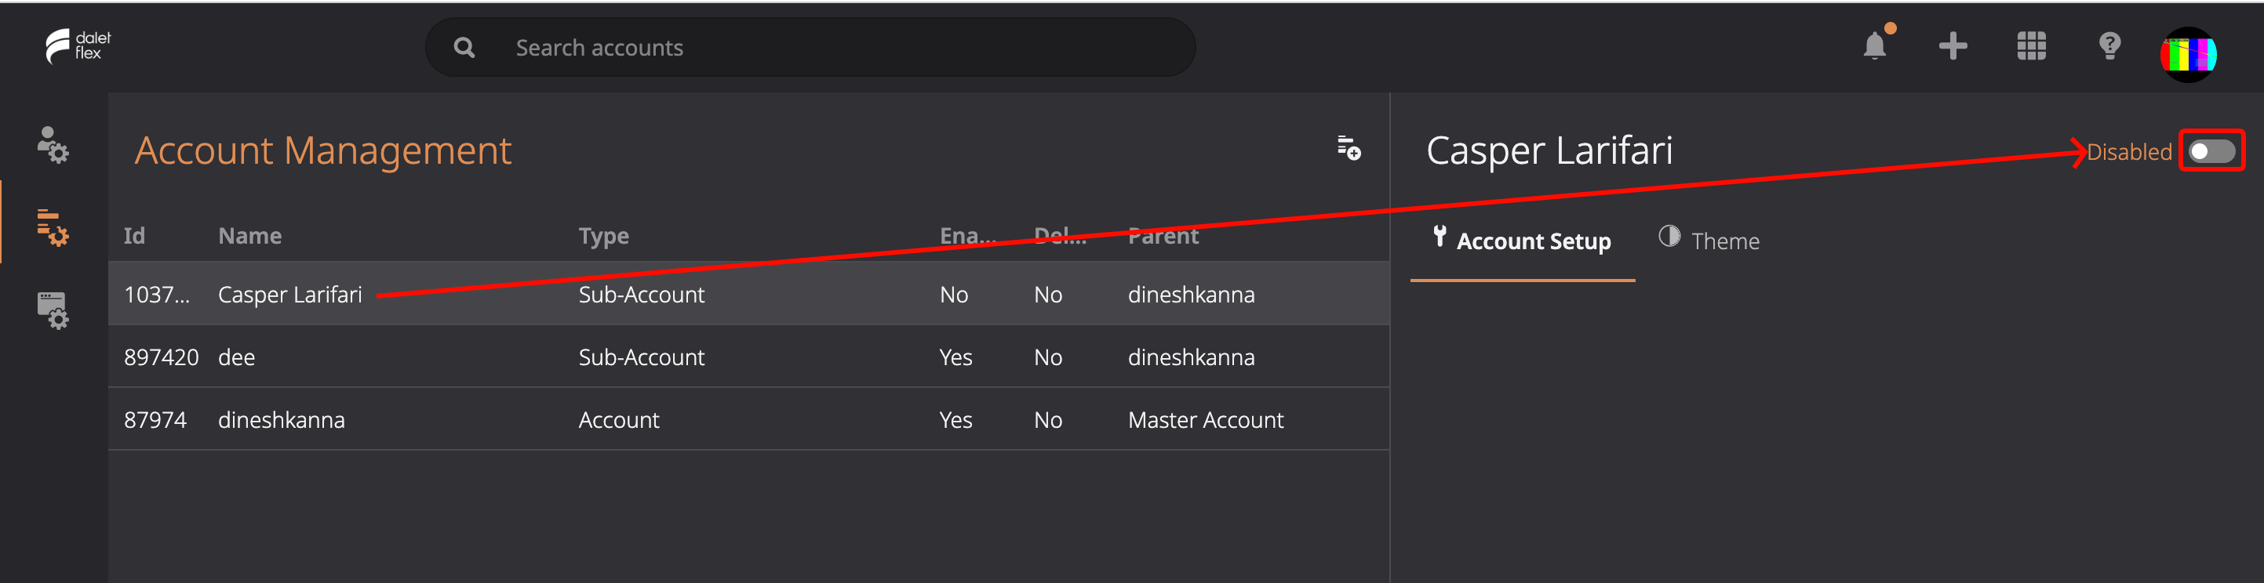Image resolution: width=2264 pixels, height=583 pixels.
Task: Select account management sidebar icon
Action: click(x=53, y=227)
